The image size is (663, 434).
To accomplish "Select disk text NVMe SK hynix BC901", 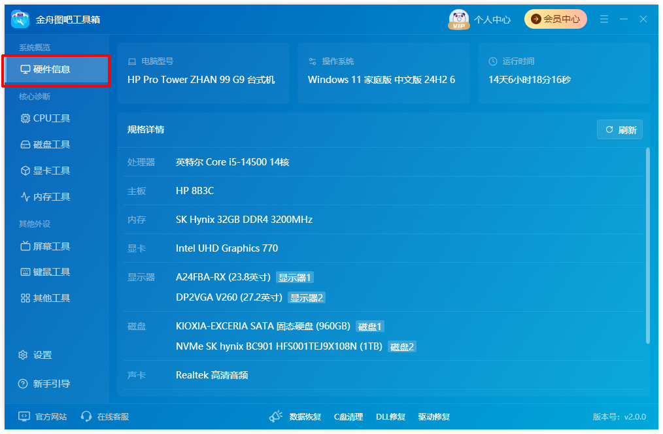I will [279, 346].
